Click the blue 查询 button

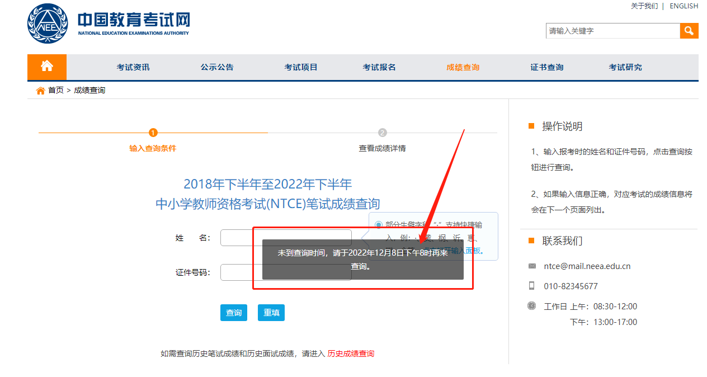pyautogui.click(x=234, y=313)
